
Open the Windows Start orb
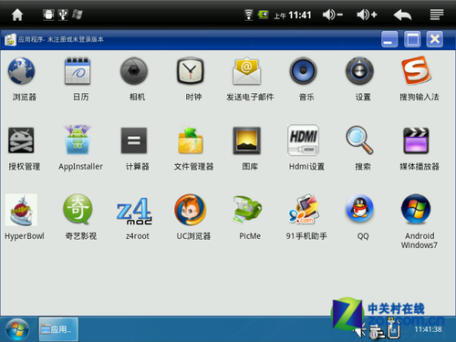point(16,329)
